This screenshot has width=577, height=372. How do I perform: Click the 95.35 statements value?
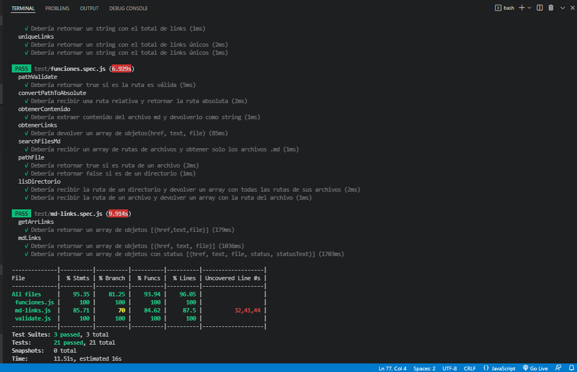(81, 294)
